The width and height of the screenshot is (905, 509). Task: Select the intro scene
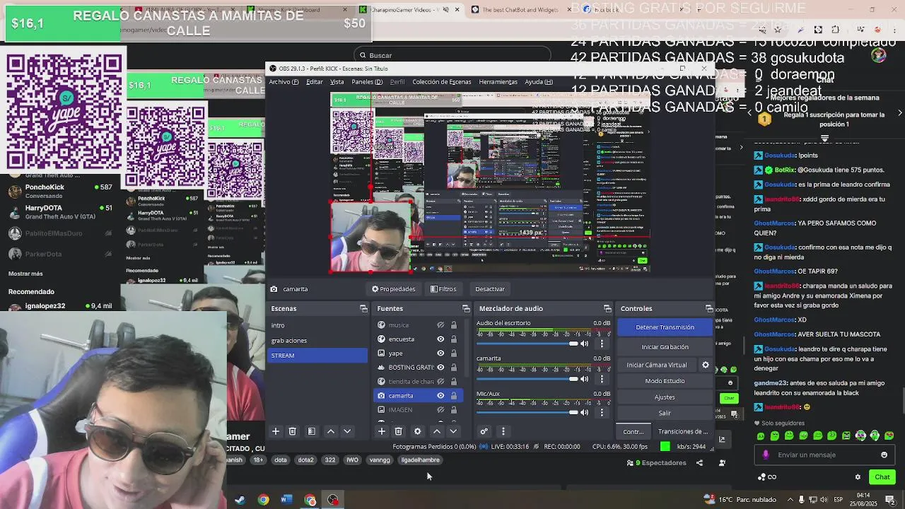pyautogui.click(x=317, y=326)
